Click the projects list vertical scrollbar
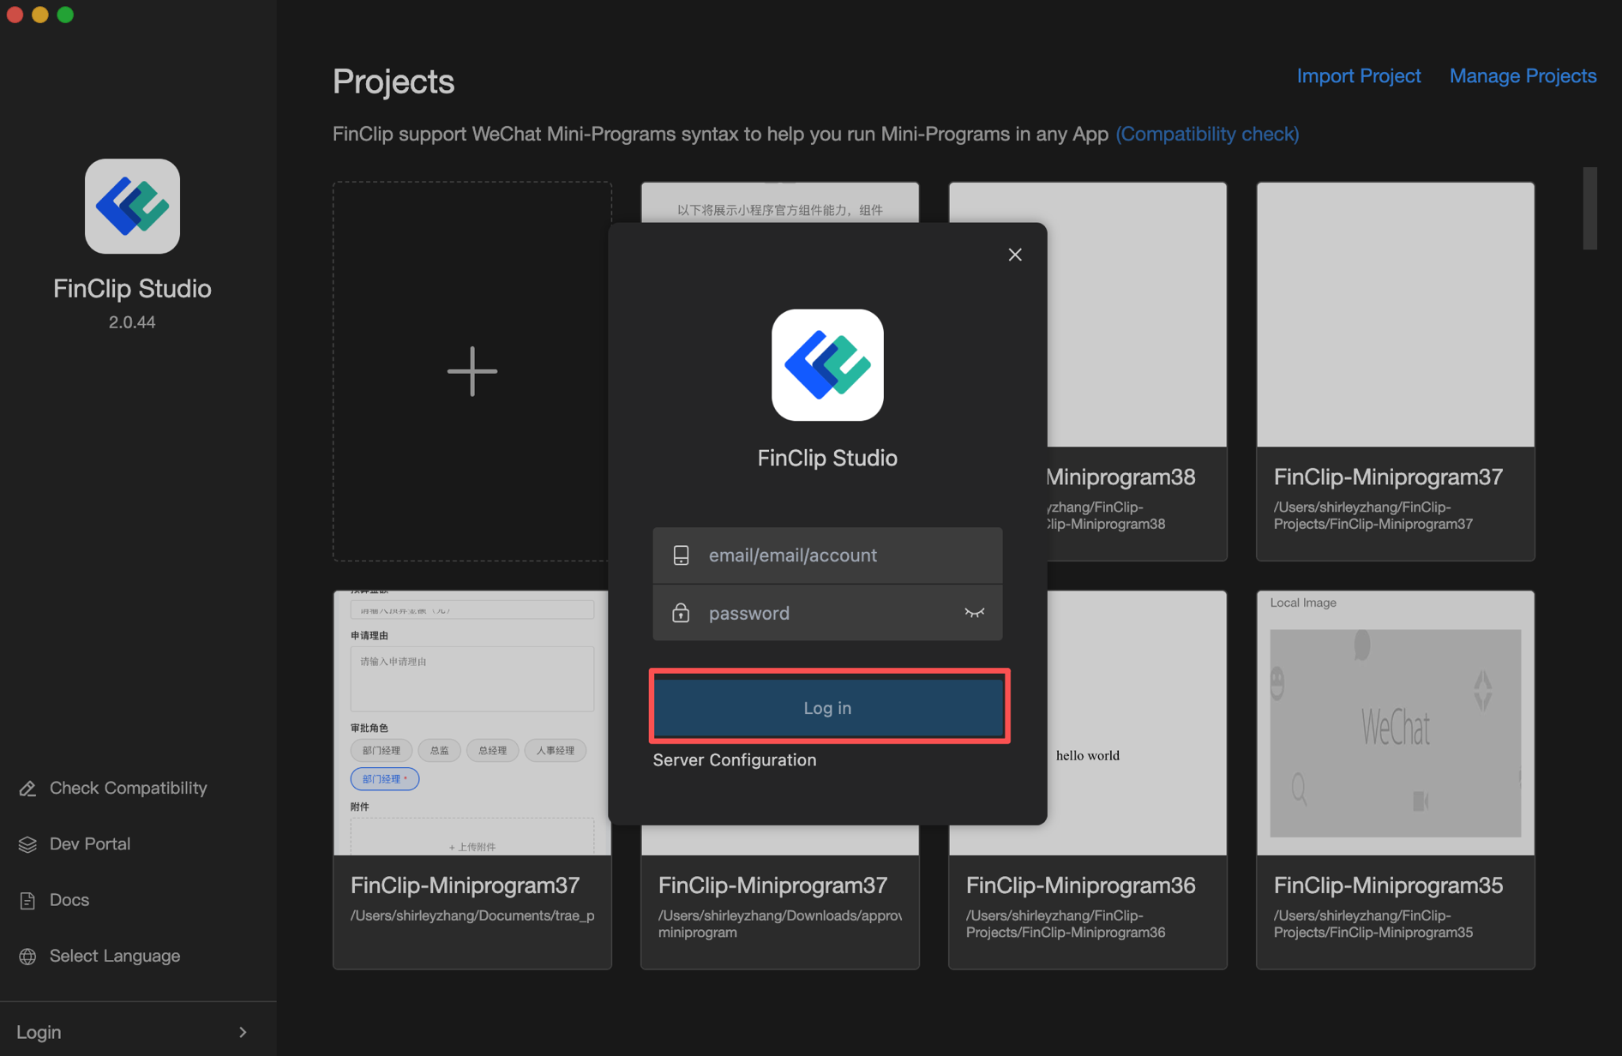This screenshot has height=1056, width=1622. (1589, 209)
